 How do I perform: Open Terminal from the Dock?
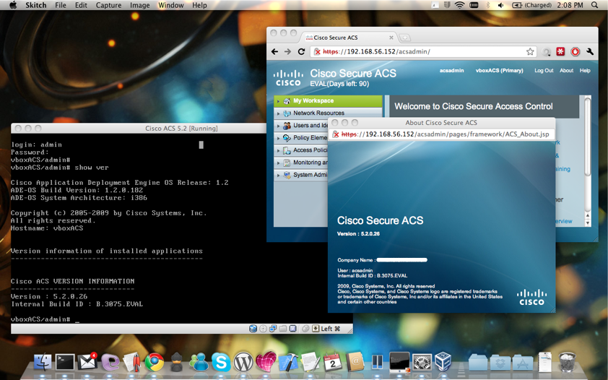pyautogui.click(x=65, y=362)
